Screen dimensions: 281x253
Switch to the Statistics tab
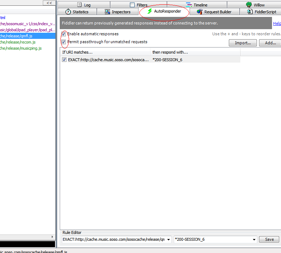[77, 12]
